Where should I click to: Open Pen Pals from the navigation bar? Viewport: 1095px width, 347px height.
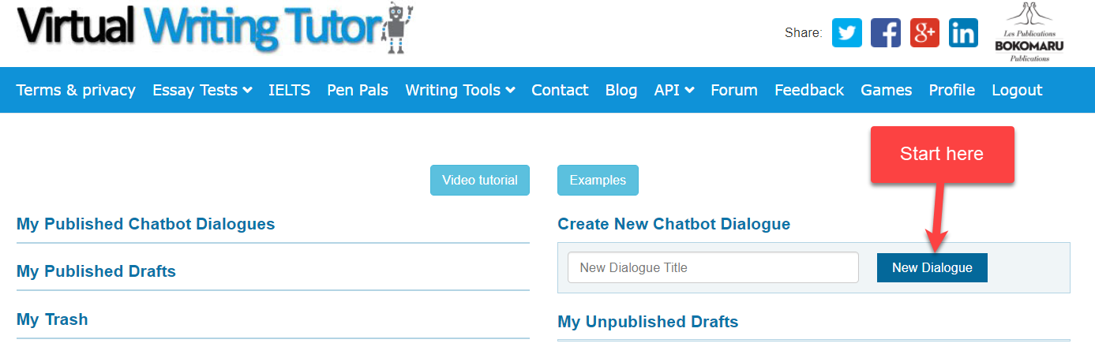pyautogui.click(x=358, y=90)
